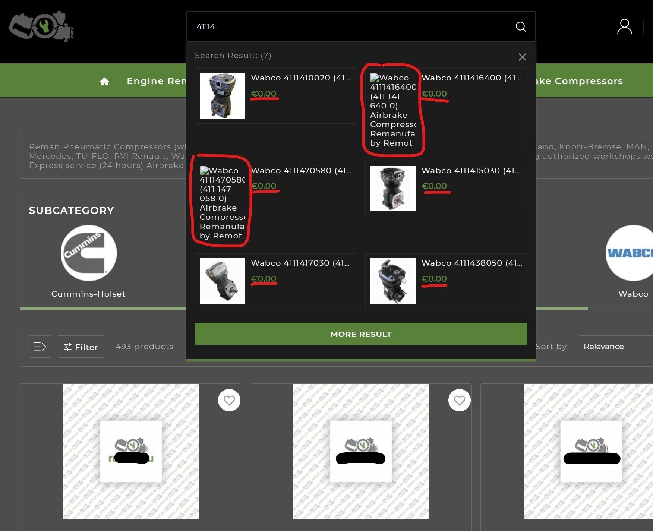Screen dimensions: 653x531
Task: Open the Wabco 4111416400 result title
Action: point(471,78)
